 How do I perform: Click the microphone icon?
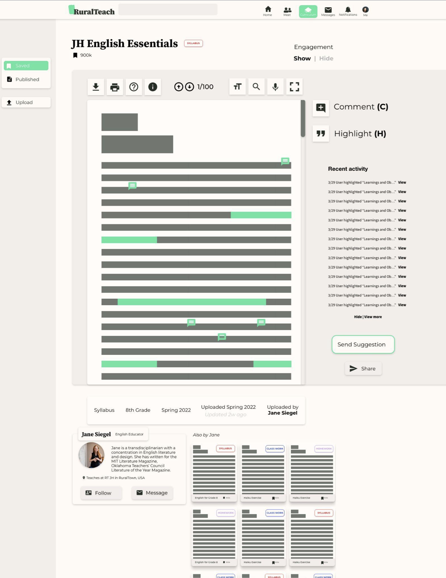275,87
